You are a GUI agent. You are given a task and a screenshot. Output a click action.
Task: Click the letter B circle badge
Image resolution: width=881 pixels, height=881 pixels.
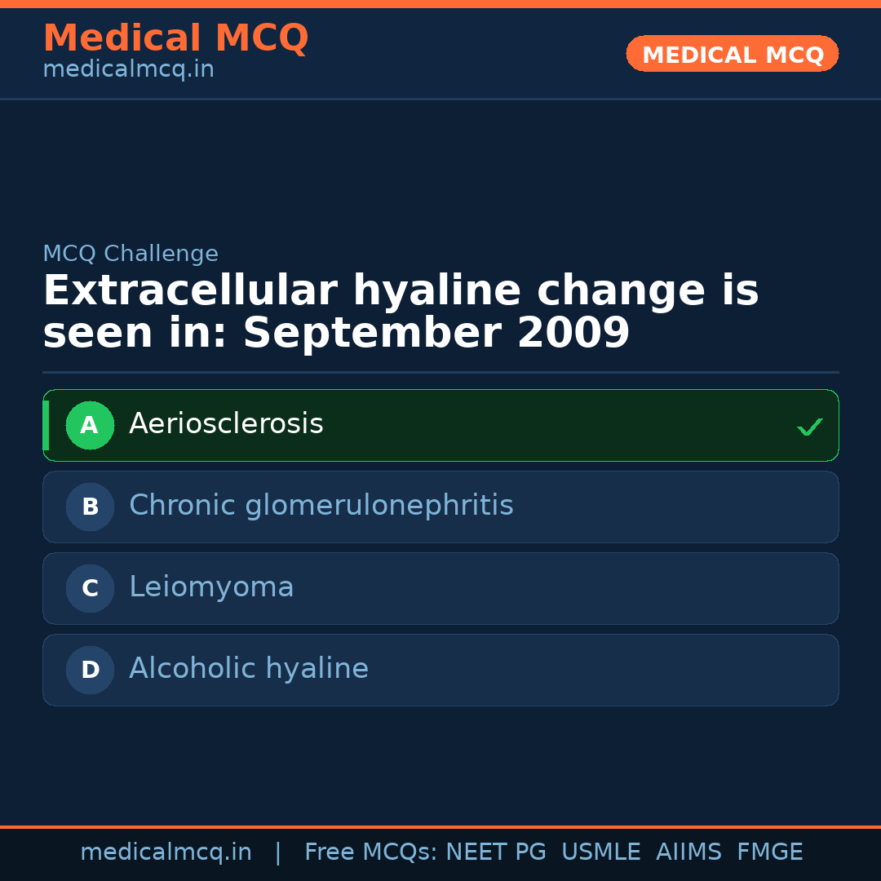coord(90,507)
